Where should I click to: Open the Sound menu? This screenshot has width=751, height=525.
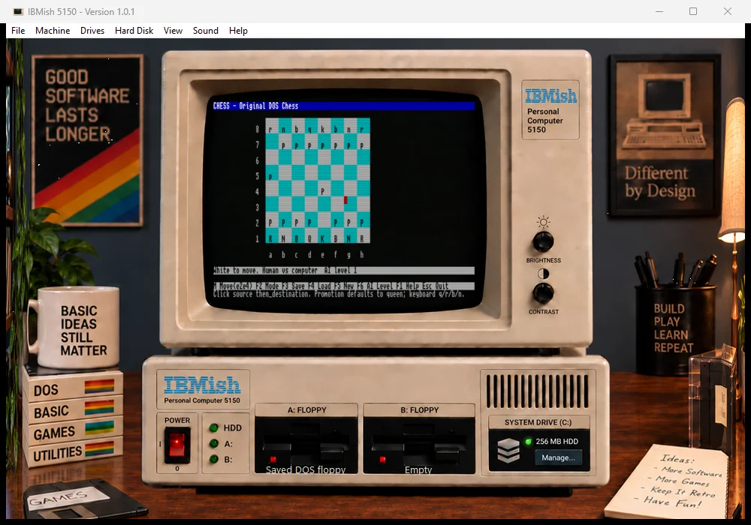pyautogui.click(x=206, y=31)
